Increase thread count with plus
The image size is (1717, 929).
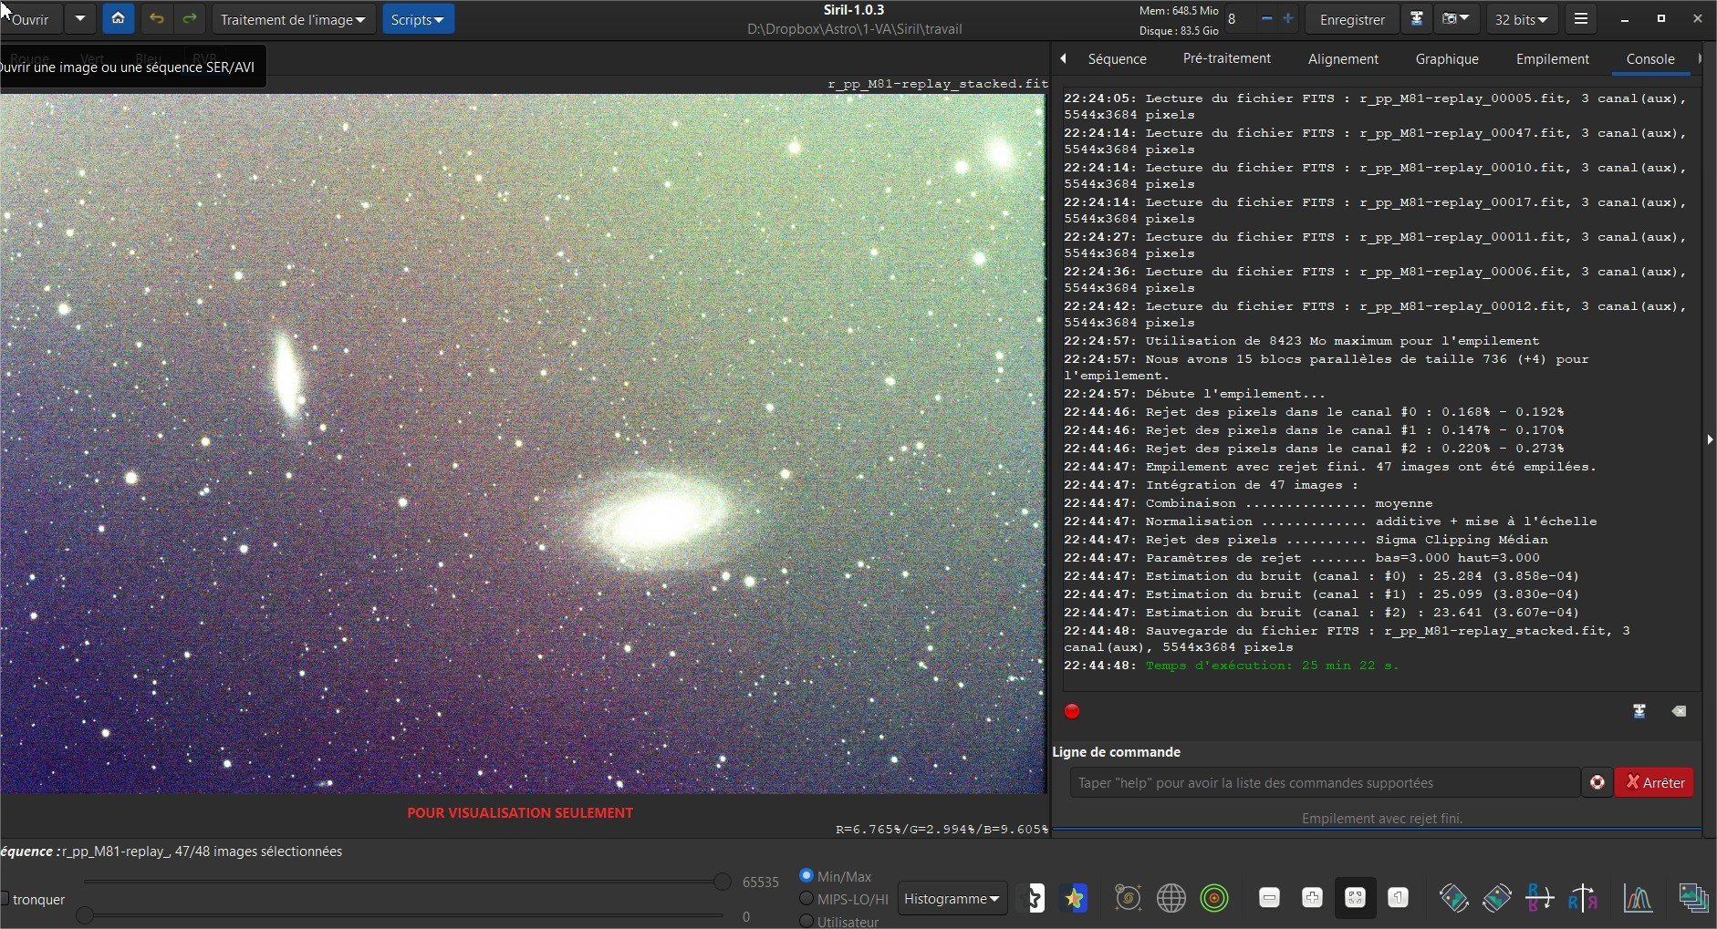[1288, 18]
